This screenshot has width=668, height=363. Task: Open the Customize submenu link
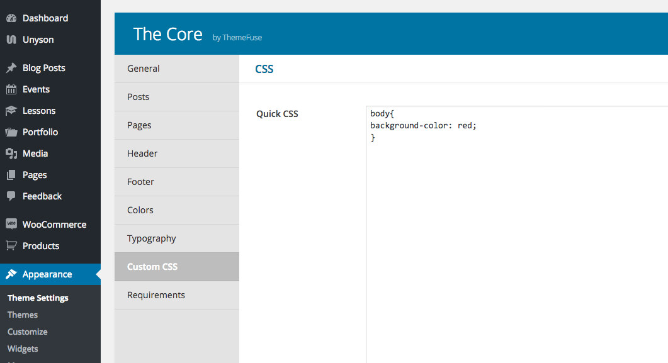(x=27, y=332)
